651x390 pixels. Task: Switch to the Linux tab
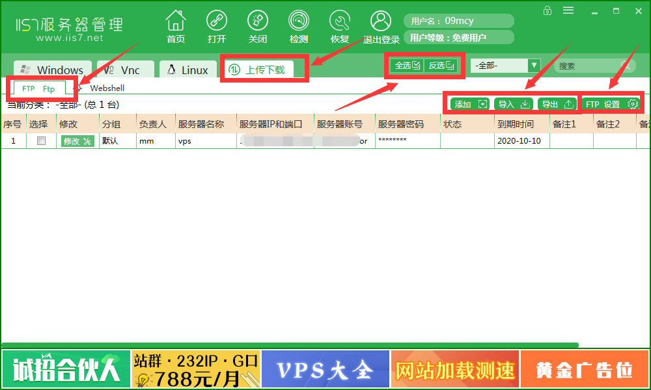tap(188, 70)
